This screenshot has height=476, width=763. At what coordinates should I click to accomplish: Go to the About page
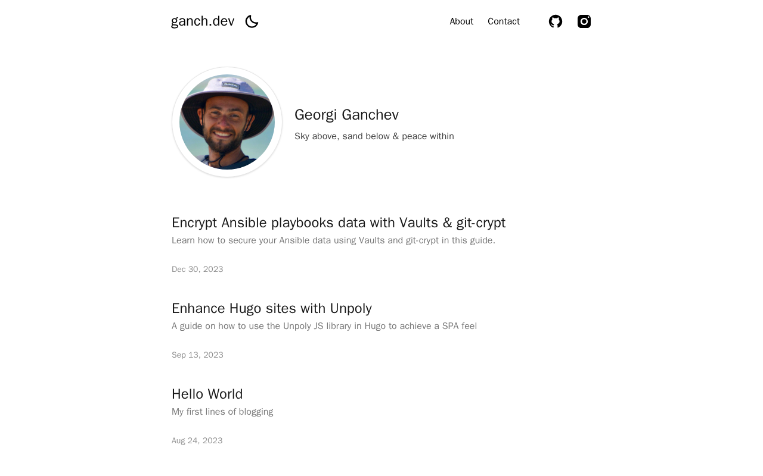[x=461, y=21]
